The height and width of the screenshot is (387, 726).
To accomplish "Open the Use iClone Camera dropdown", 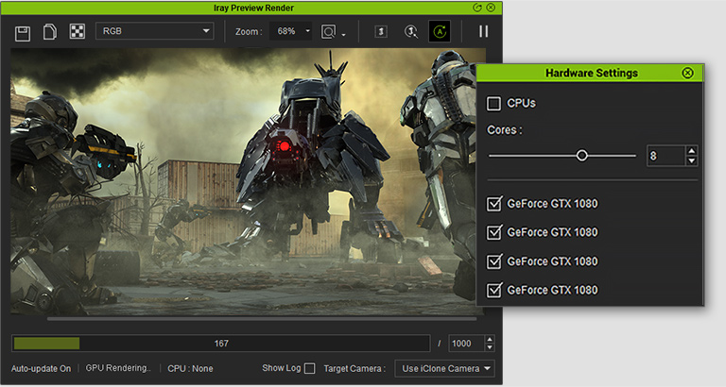I will (444, 368).
